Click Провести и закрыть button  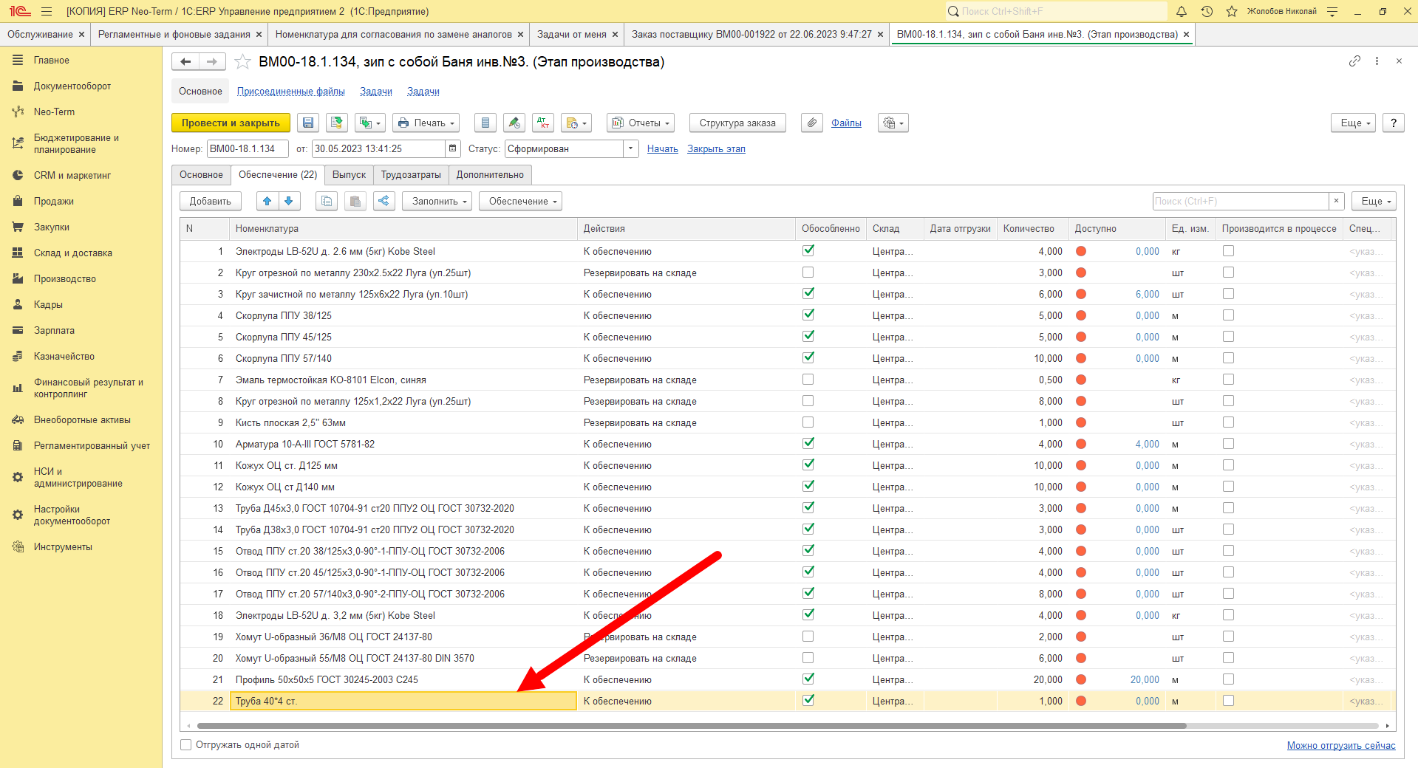click(x=231, y=123)
